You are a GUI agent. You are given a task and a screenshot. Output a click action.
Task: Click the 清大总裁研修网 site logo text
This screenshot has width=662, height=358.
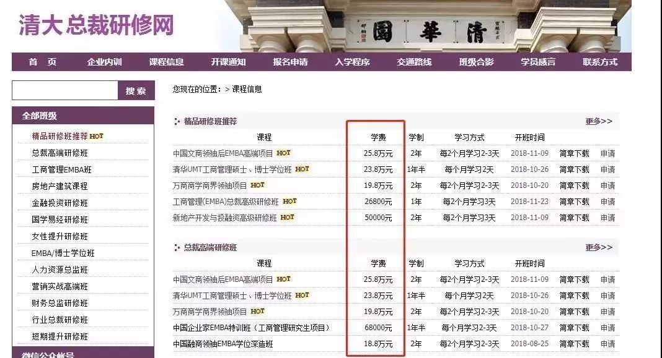tap(94, 23)
